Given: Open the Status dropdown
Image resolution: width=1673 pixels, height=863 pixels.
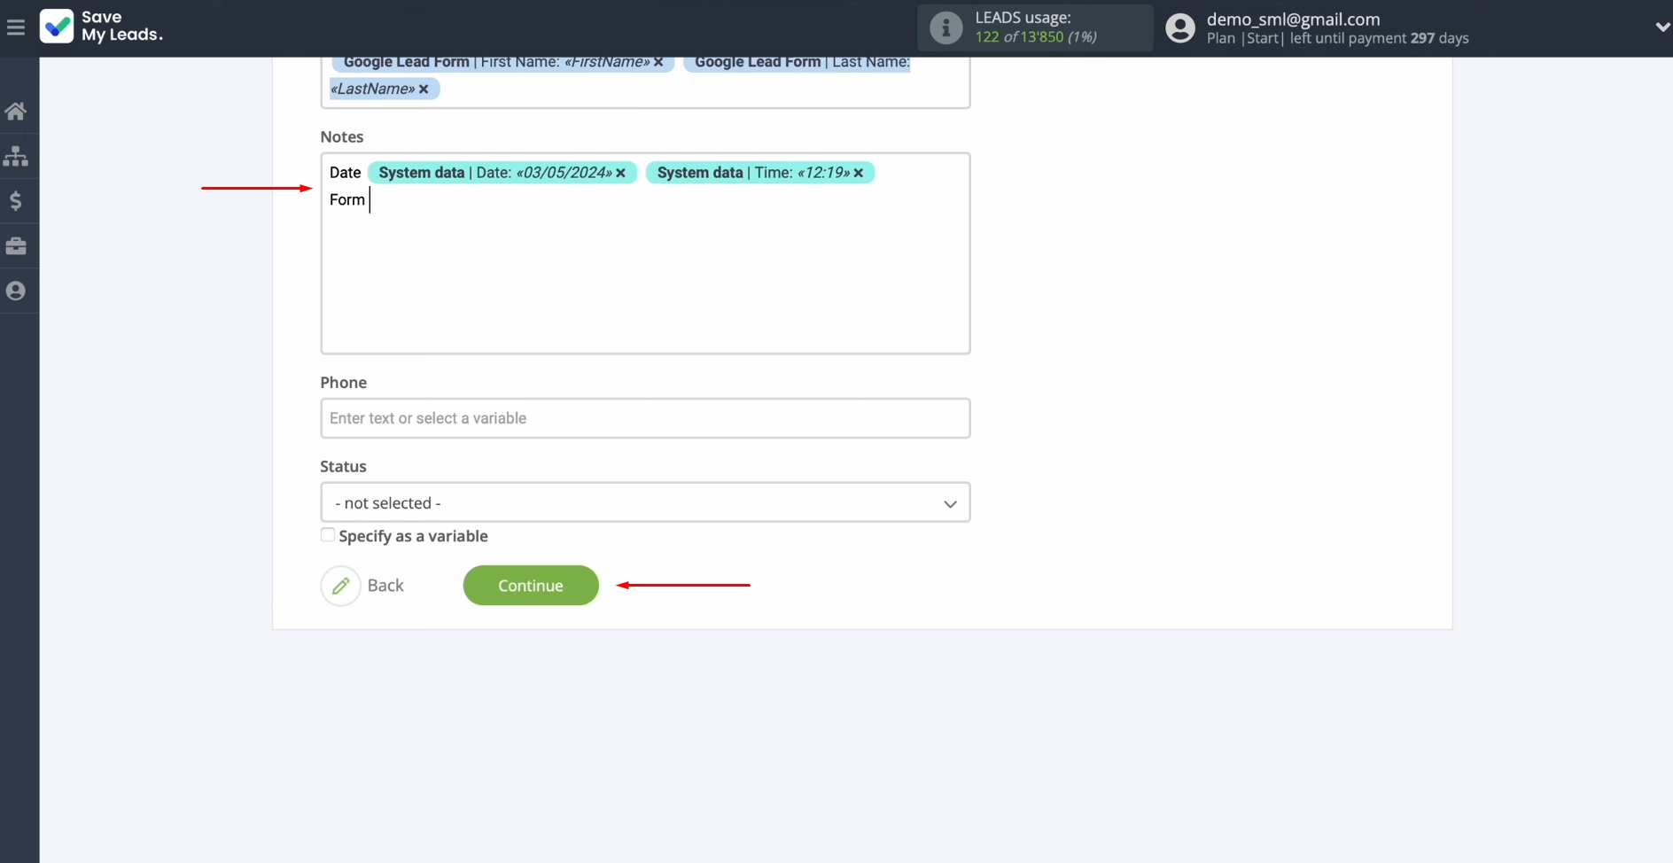Looking at the screenshot, I should pyautogui.click(x=645, y=502).
